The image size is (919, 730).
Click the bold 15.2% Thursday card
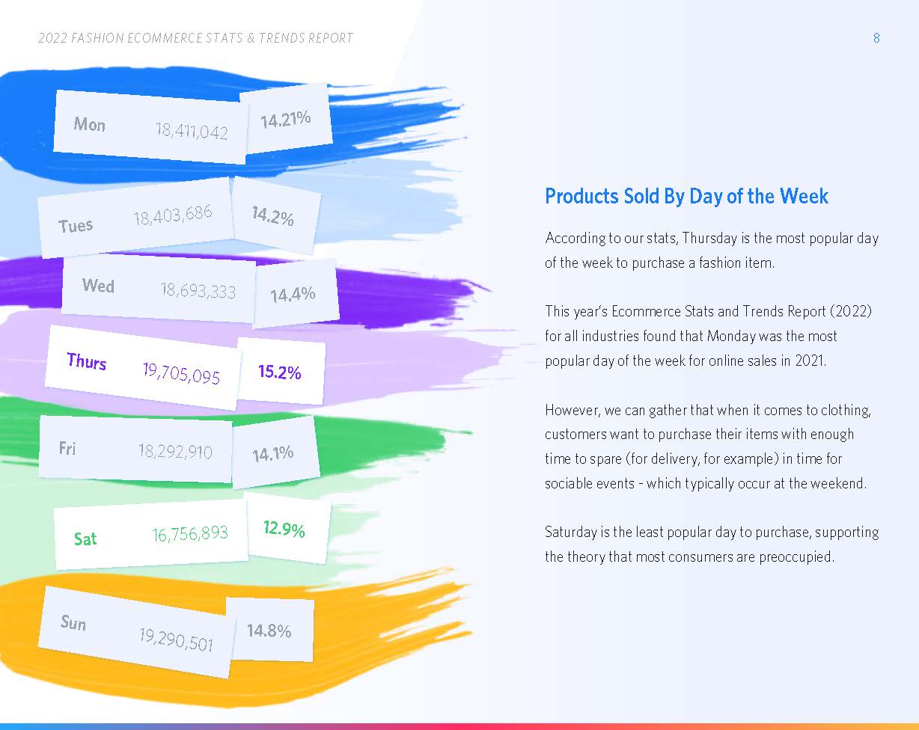tap(279, 372)
